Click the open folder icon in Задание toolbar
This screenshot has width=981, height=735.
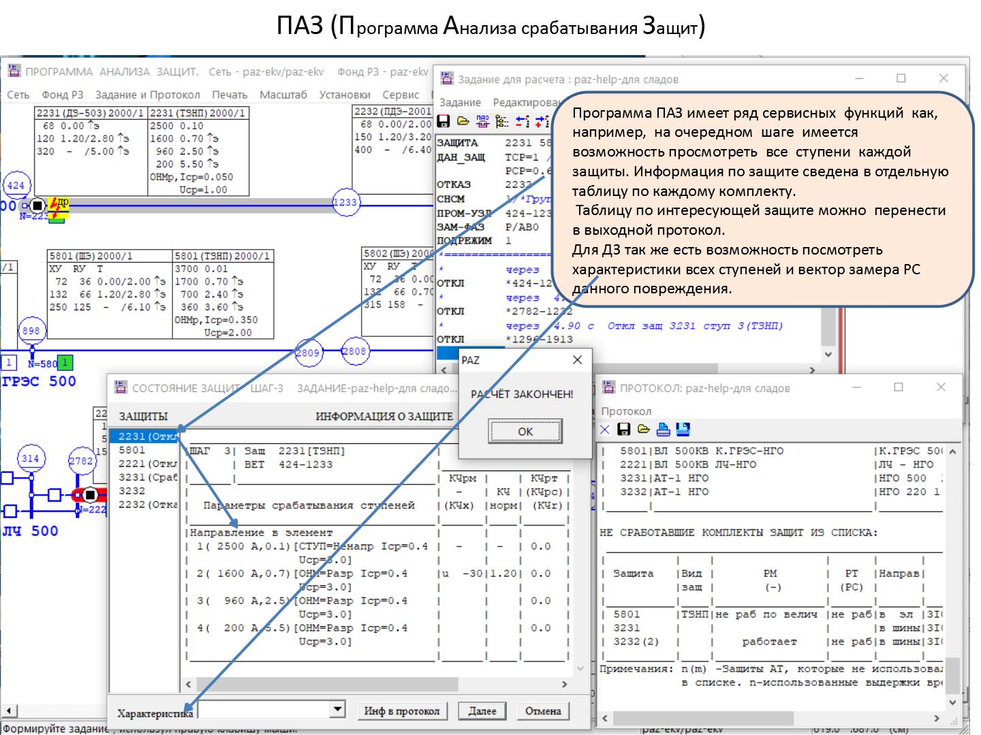(x=463, y=122)
